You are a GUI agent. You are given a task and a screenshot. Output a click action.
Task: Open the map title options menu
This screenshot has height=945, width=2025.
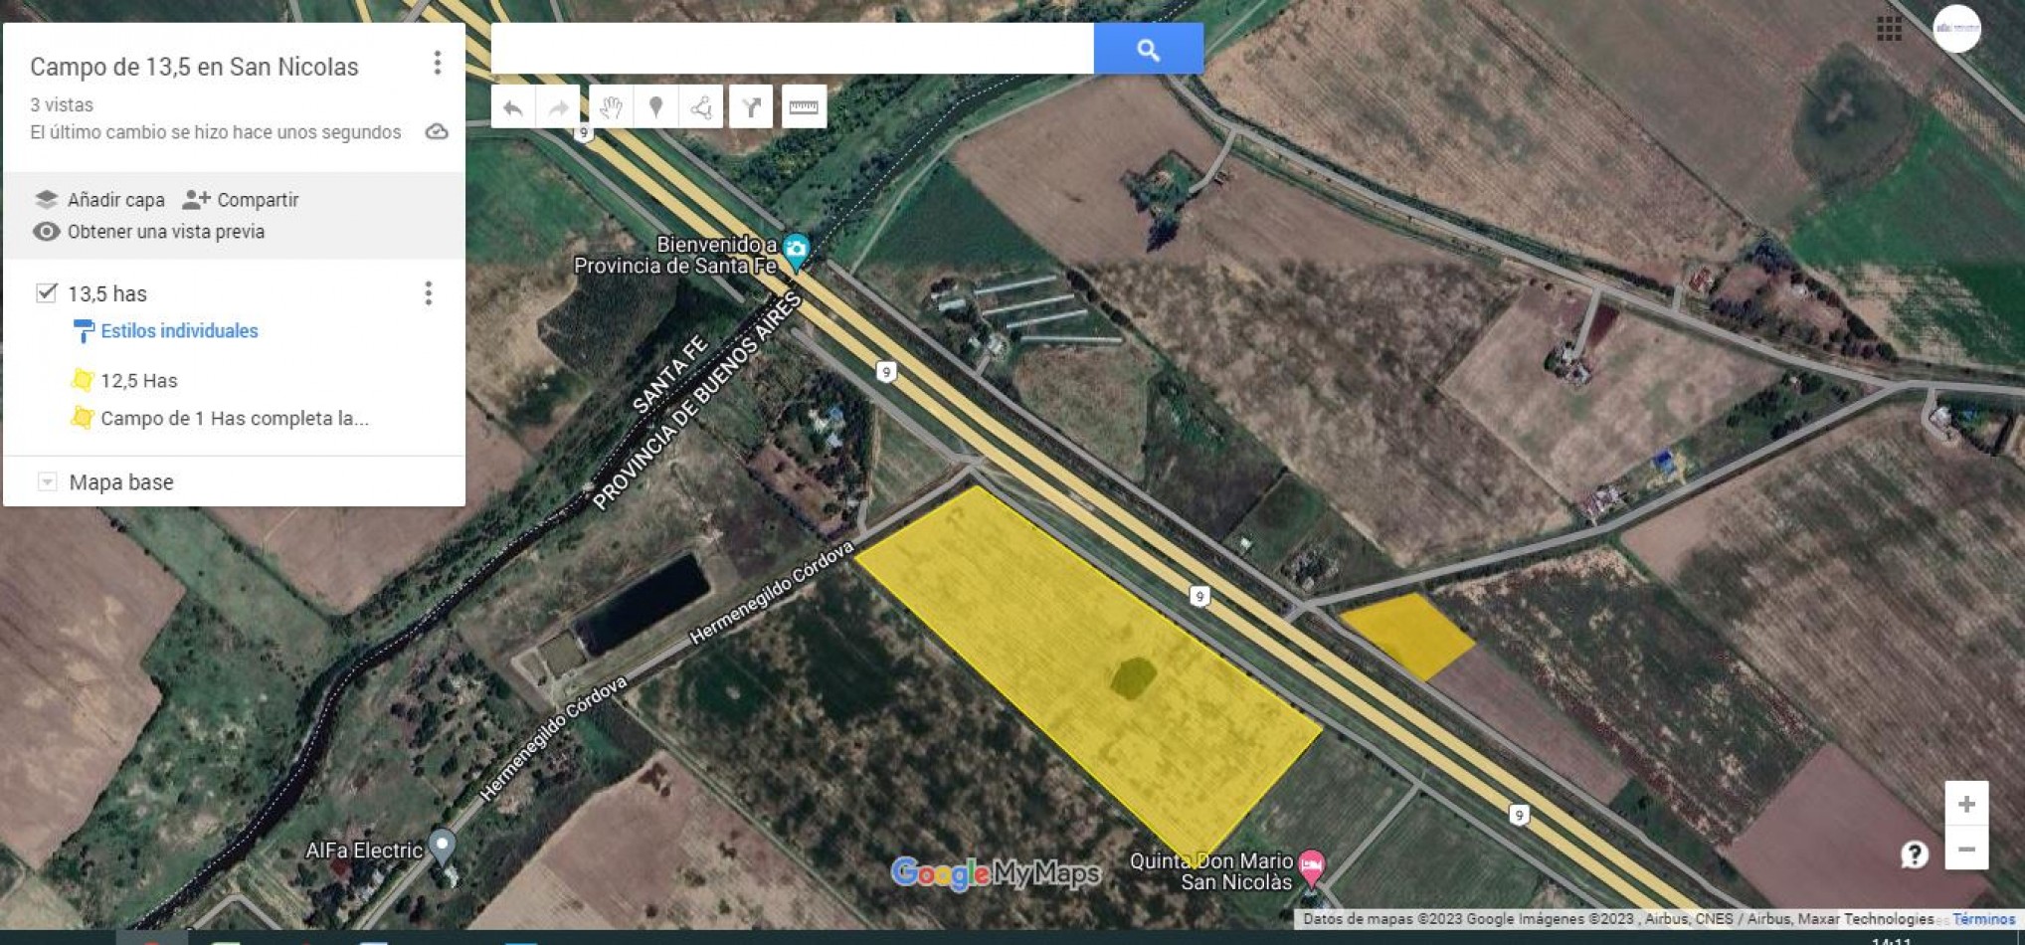pyautogui.click(x=437, y=64)
